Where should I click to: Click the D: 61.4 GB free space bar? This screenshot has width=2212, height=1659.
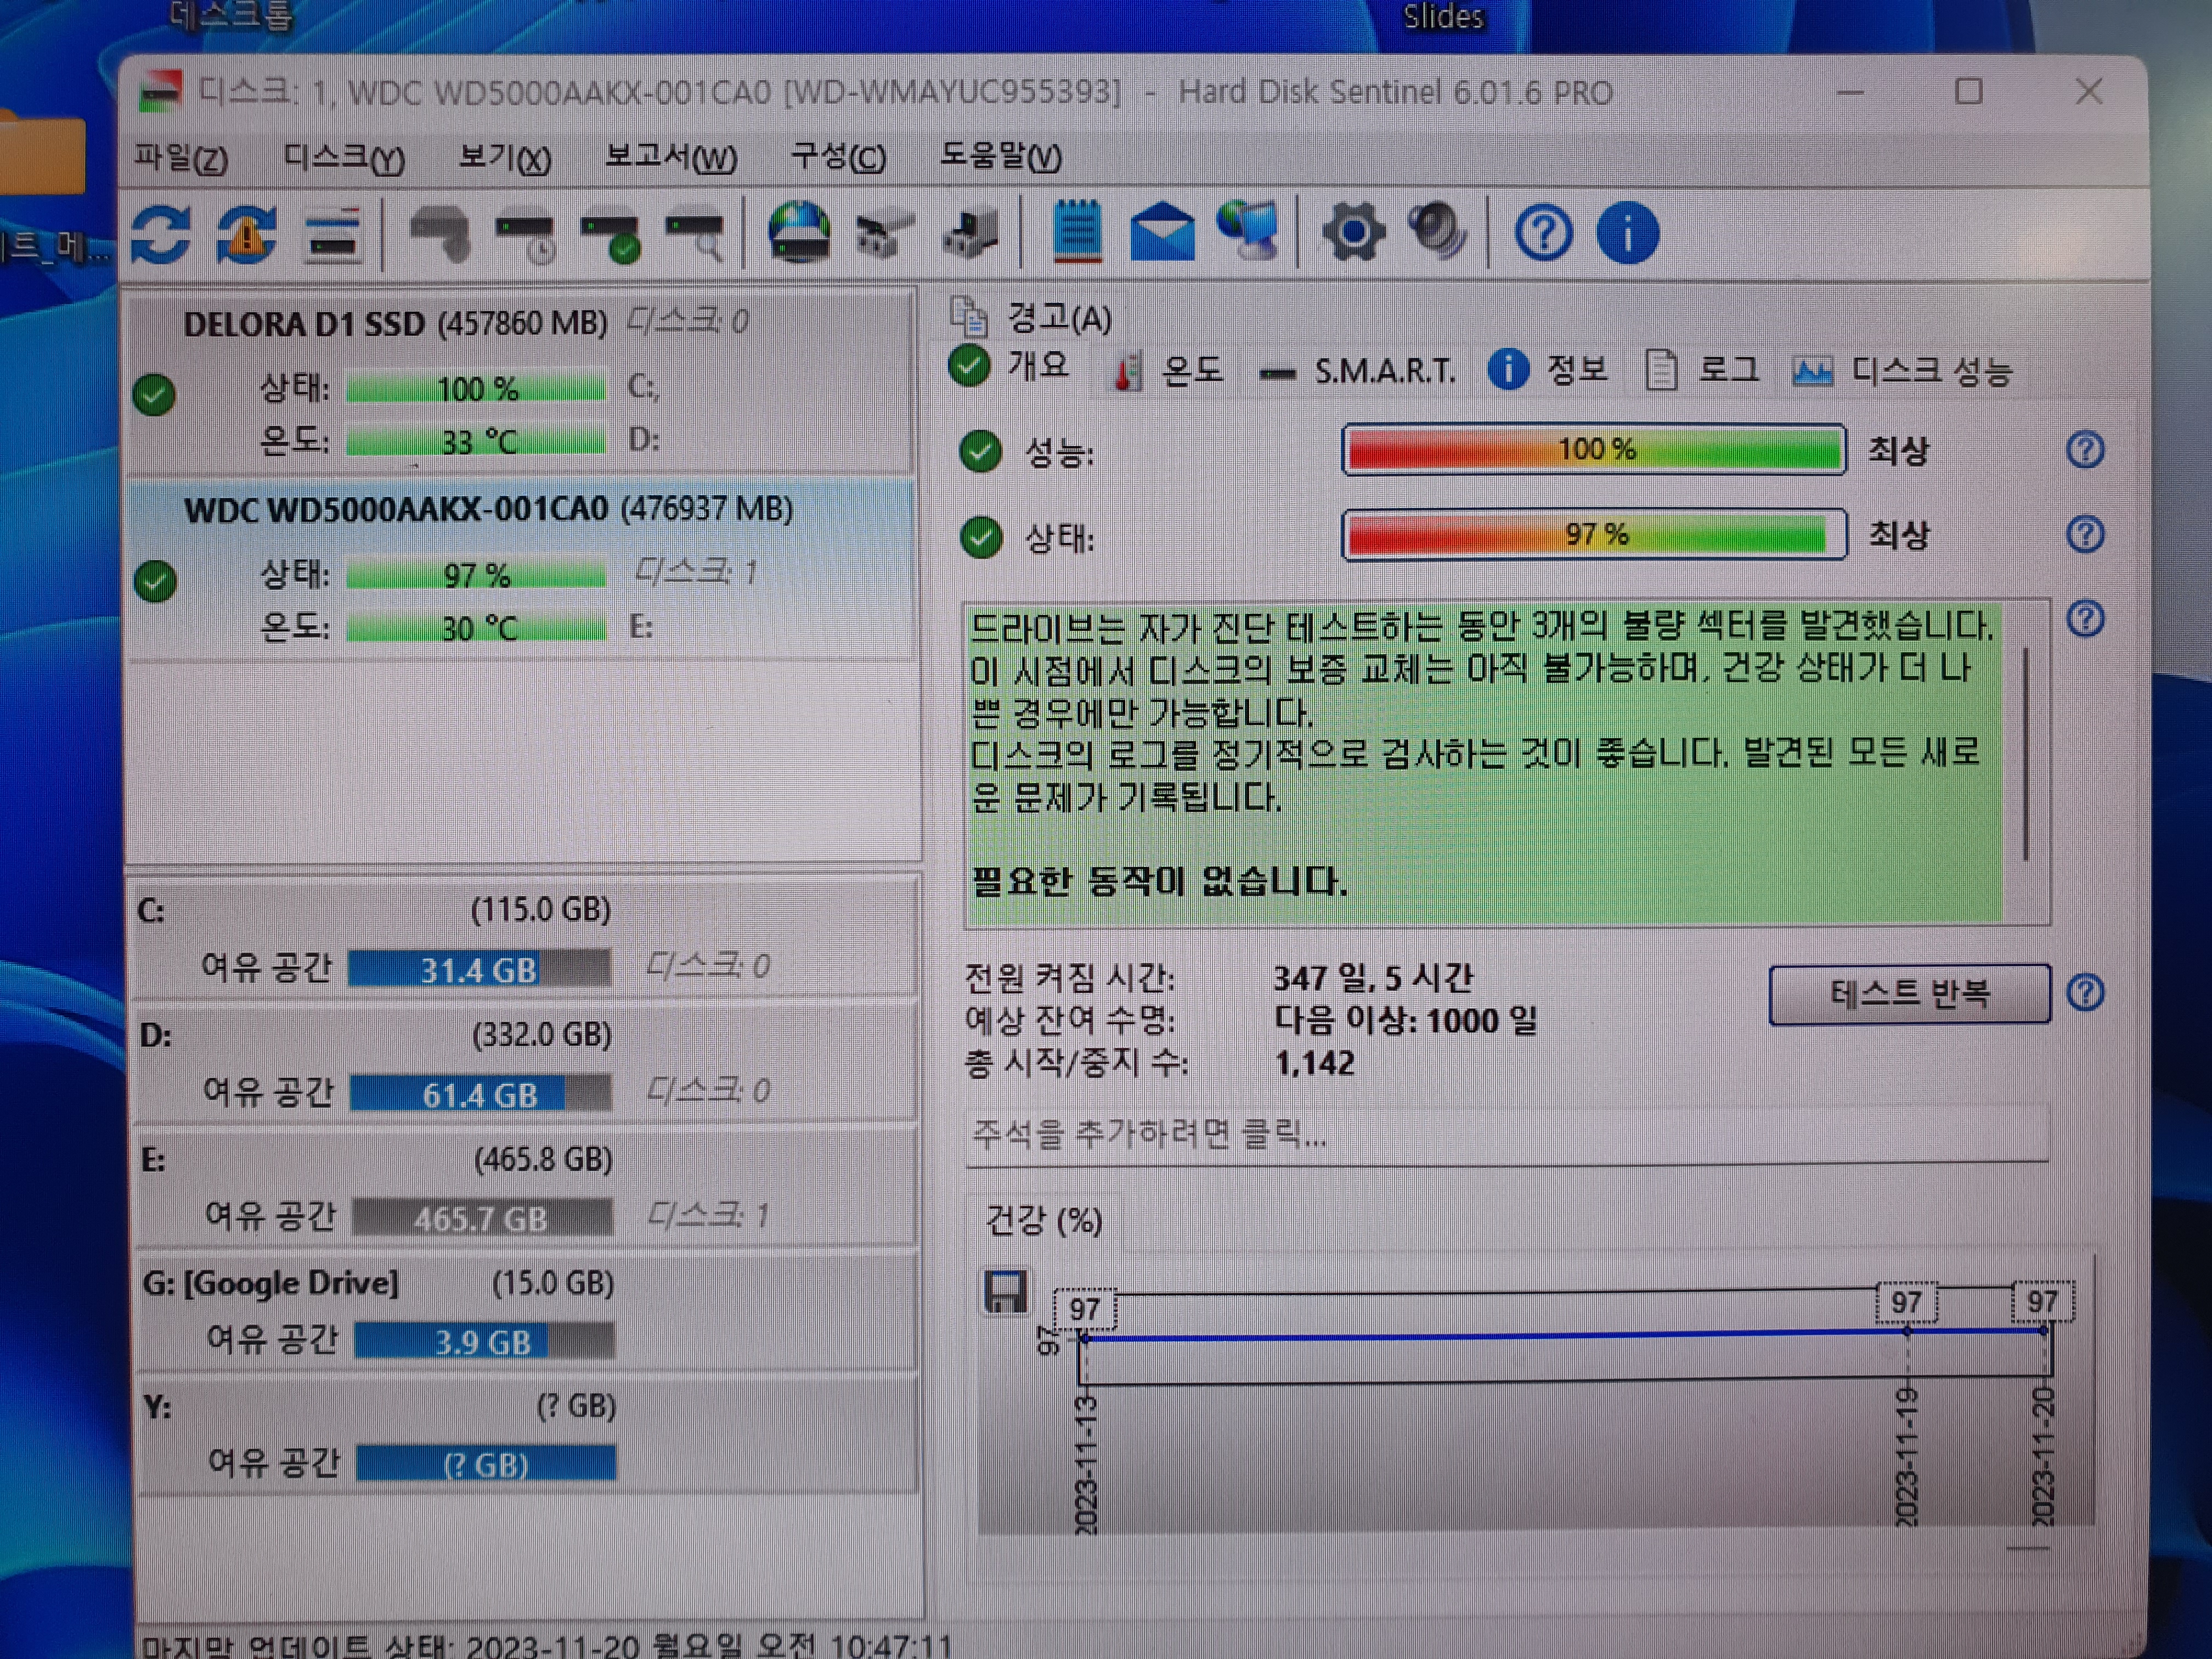[481, 1094]
